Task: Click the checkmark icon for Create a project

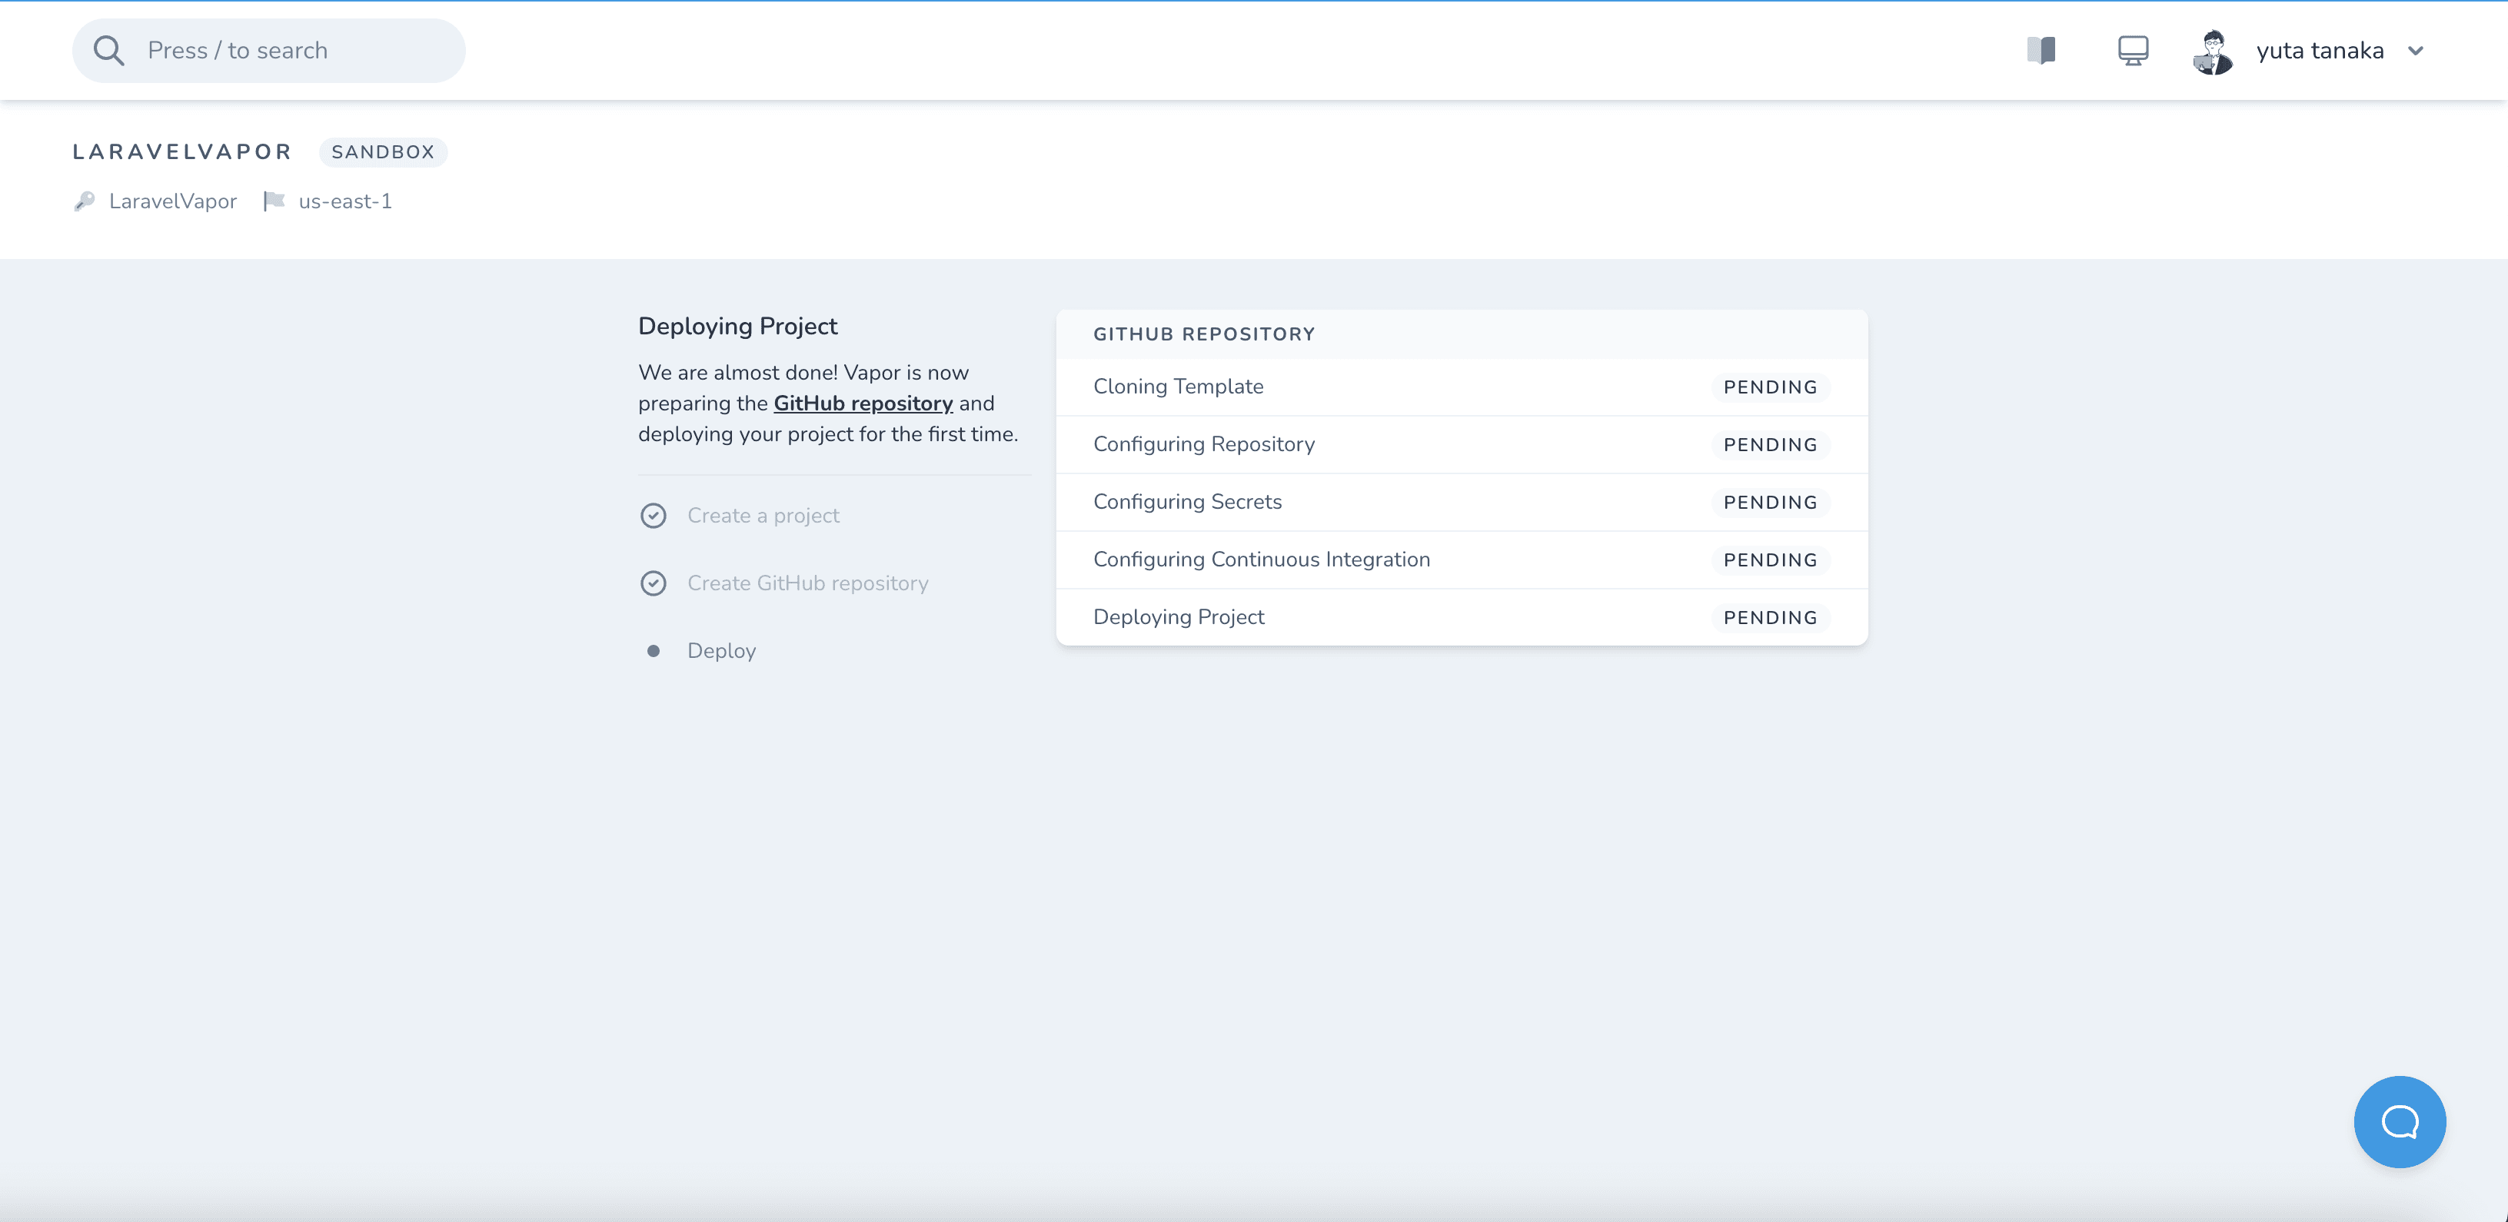Action: [654, 516]
